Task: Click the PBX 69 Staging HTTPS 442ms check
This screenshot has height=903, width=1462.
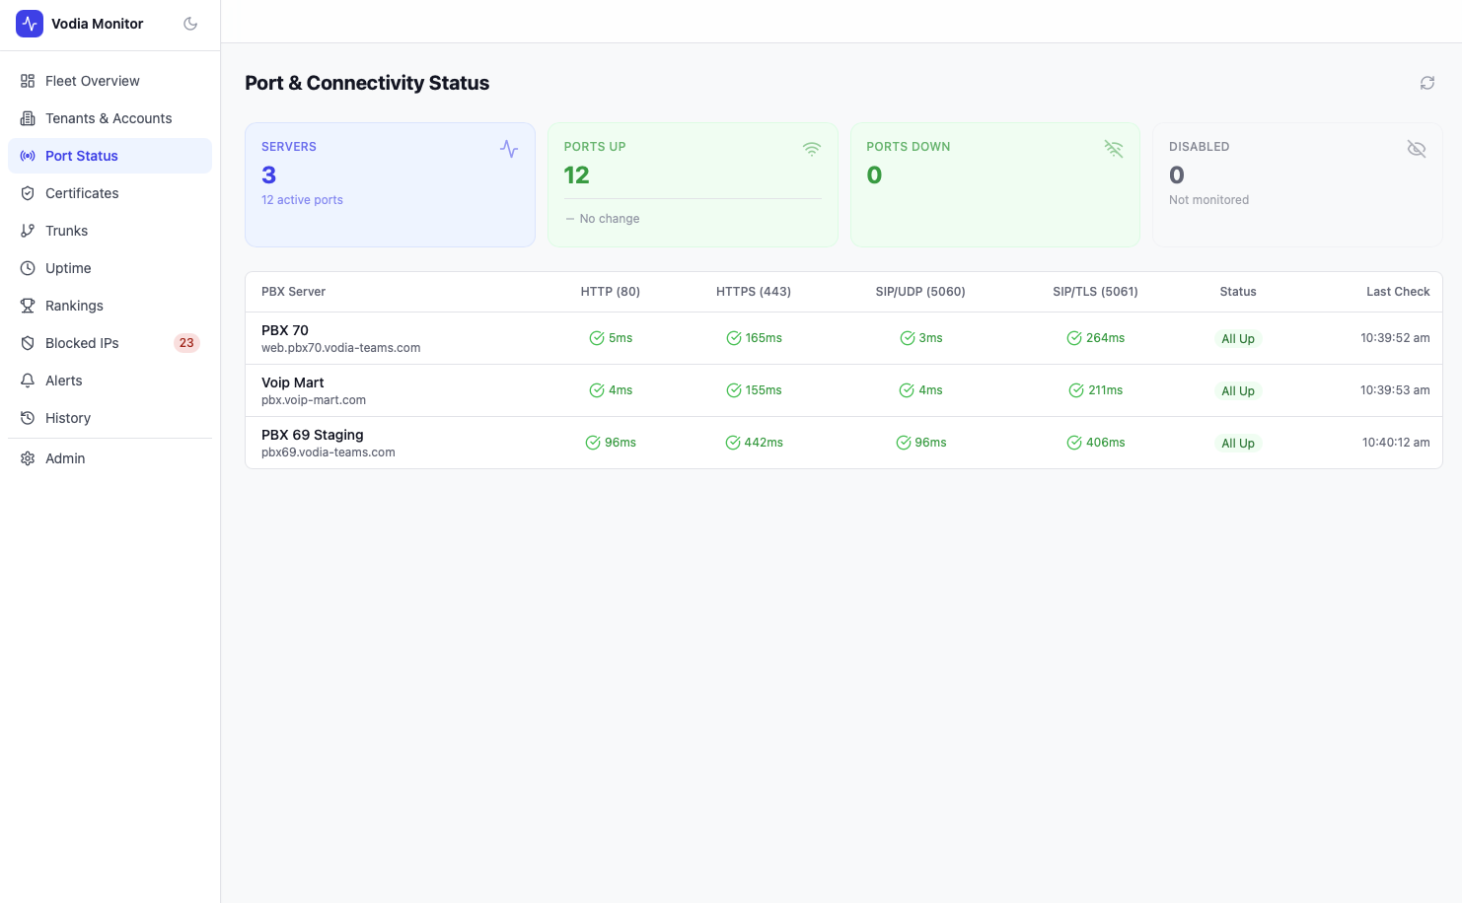Action: coord(754,443)
